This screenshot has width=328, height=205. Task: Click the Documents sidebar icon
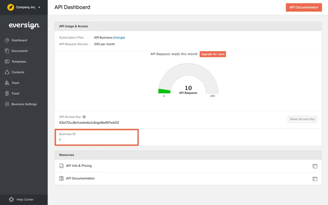7,51
